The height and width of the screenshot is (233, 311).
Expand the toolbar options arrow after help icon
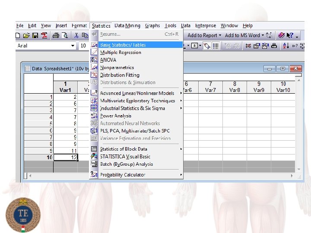[297, 37]
